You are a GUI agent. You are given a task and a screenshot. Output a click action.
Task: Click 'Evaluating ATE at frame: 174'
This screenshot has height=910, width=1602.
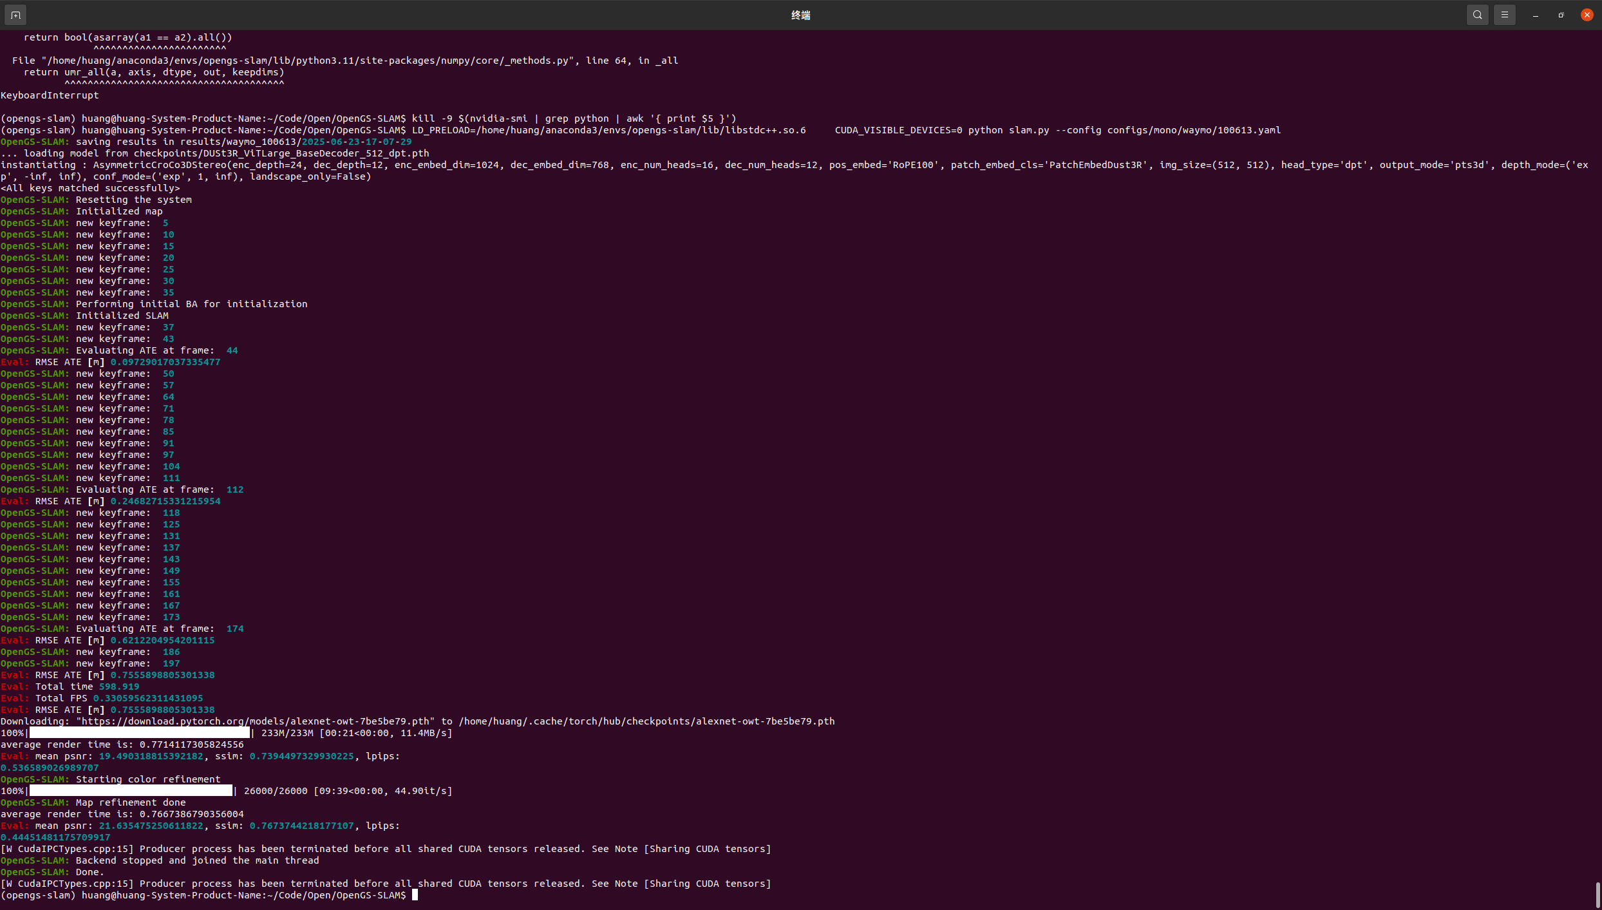click(159, 629)
